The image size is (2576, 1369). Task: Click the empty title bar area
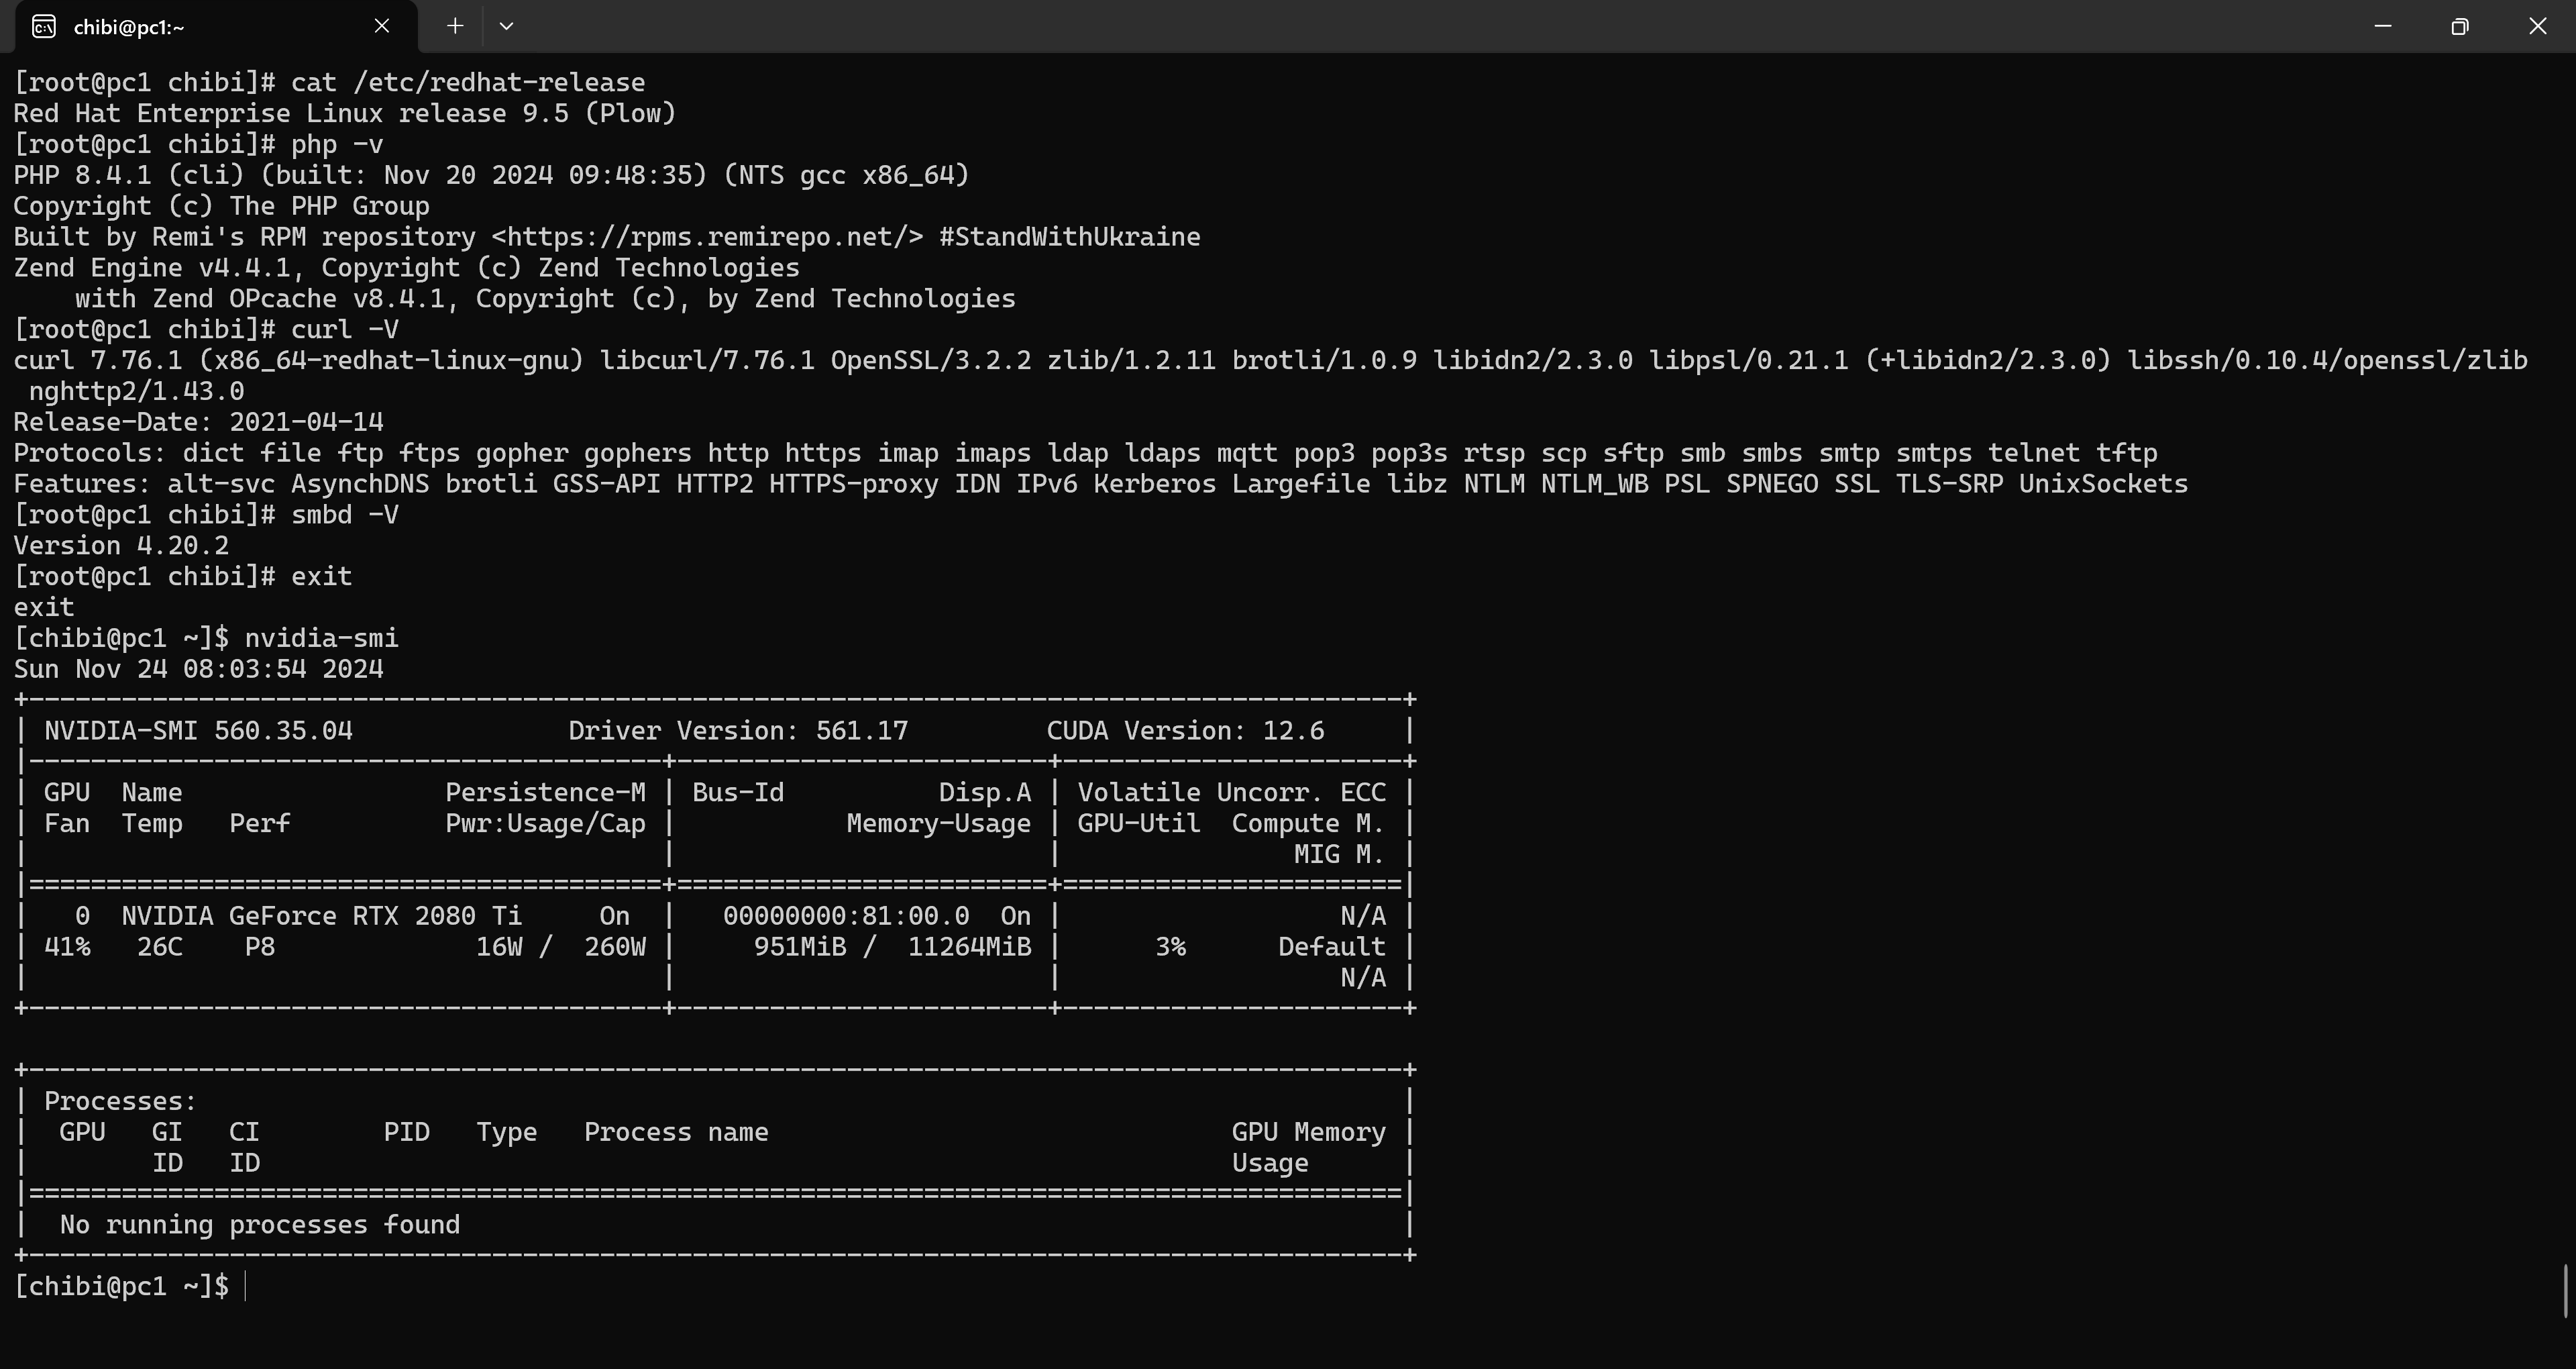click(1400, 26)
